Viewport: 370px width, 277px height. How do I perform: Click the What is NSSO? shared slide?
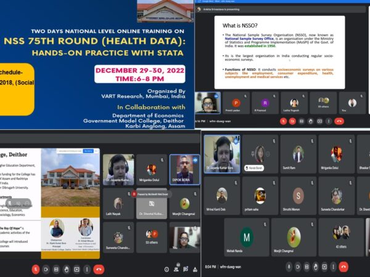[x=279, y=52]
